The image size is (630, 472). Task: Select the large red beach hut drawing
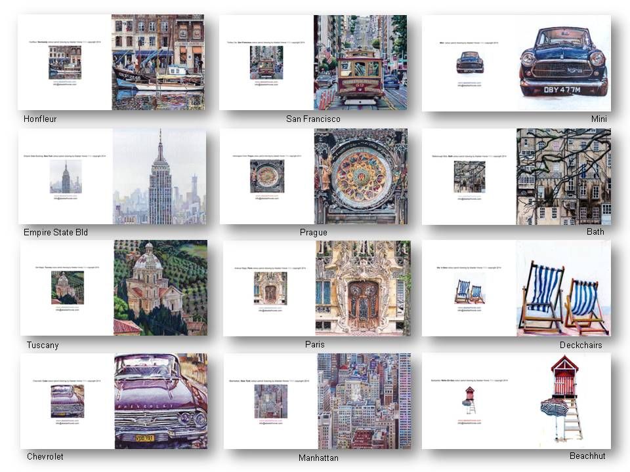tap(563, 401)
